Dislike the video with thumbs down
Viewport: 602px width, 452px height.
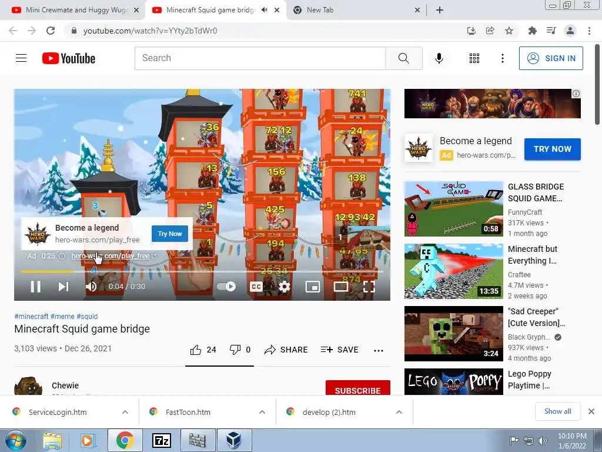click(240, 350)
